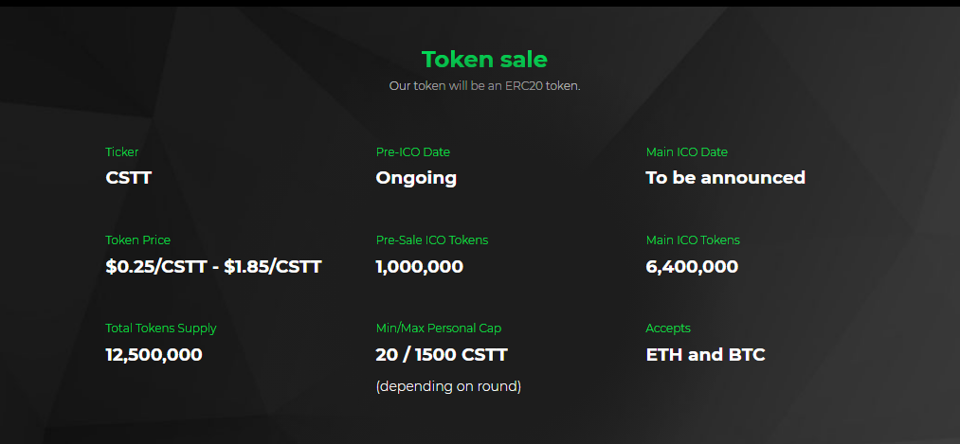
Task: Click the 20 / 1500 CSTT cap value
Action: point(442,355)
